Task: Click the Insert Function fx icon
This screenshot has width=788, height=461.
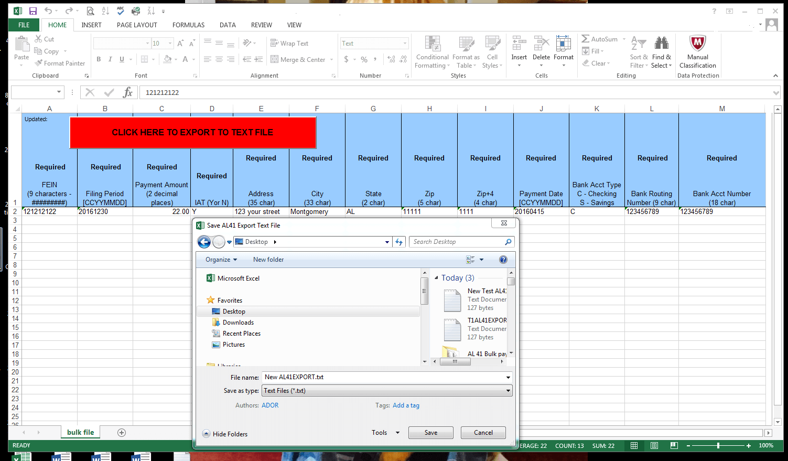Action: [127, 93]
